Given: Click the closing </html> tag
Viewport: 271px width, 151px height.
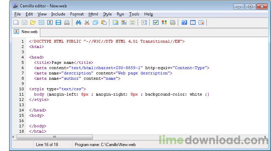Looking at the screenshot, I should (38, 131).
